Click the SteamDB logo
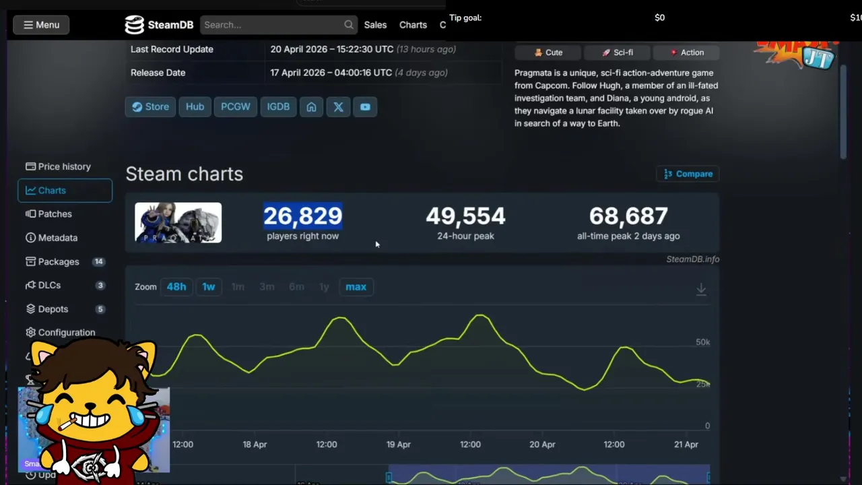 click(x=159, y=25)
